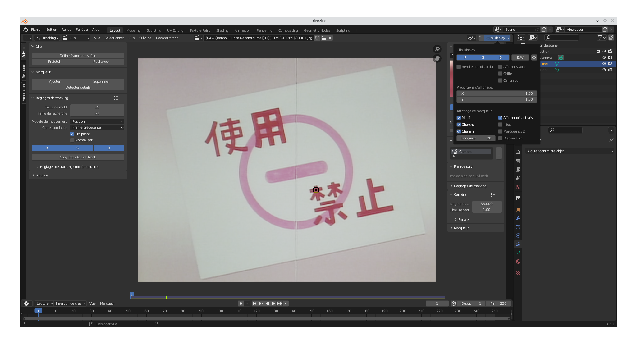This screenshot has height=351, width=637.
Task: Play the animation forward
Action: pos(273,303)
